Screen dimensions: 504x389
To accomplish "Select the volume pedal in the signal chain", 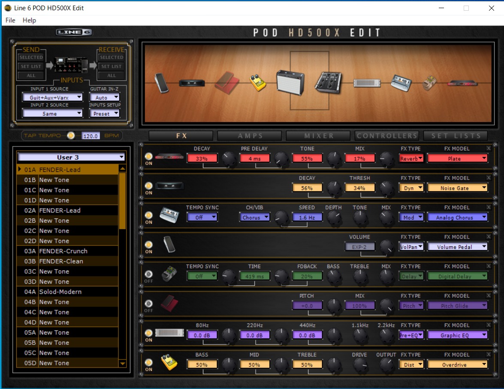I will pos(162,83).
